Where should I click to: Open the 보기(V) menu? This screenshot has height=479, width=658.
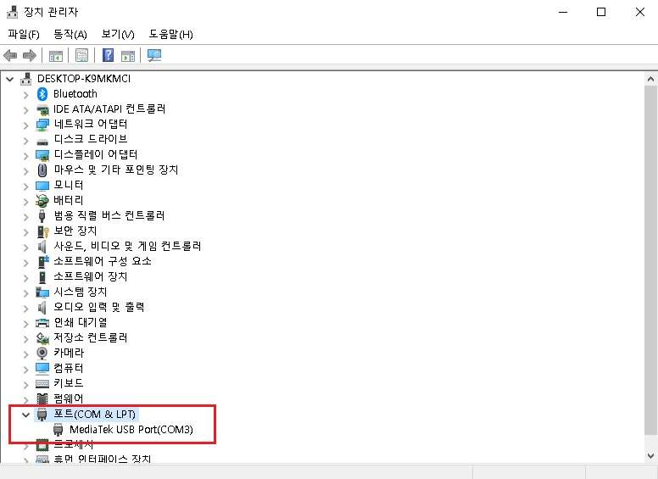click(118, 34)
